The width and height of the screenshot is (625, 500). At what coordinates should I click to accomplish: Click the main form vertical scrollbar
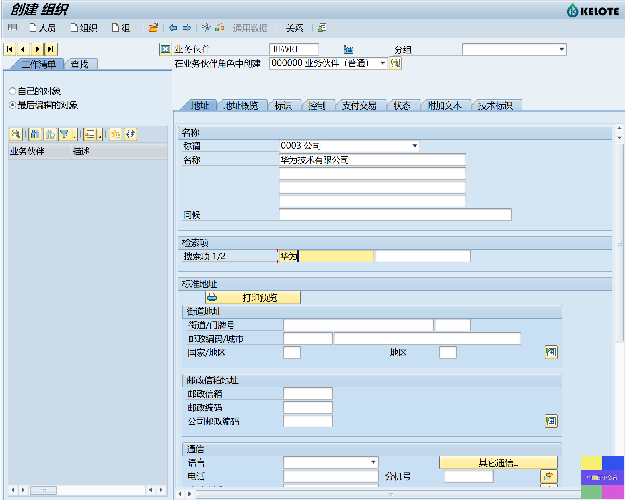pos(619,243)
